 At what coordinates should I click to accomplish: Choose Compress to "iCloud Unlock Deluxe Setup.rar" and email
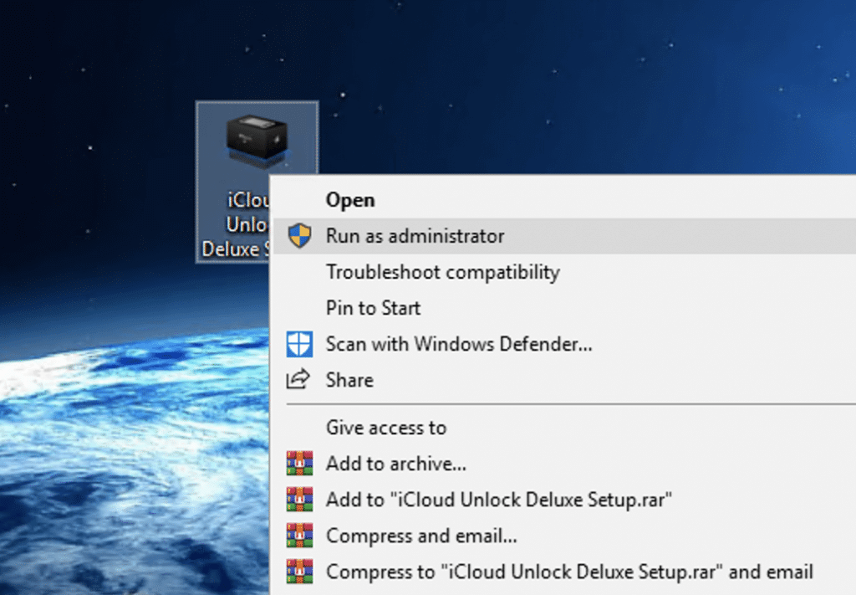pyautogui.click(x=569, y=572)
